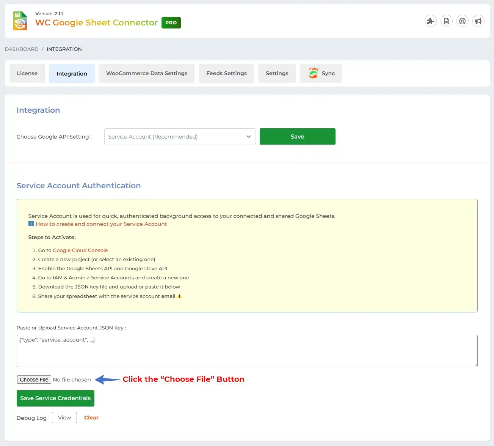
Task: Click the warning icon after email step
Action: pos(179,296)
